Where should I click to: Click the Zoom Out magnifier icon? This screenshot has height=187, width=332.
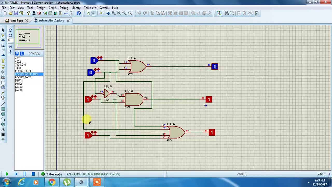[119, 13]
